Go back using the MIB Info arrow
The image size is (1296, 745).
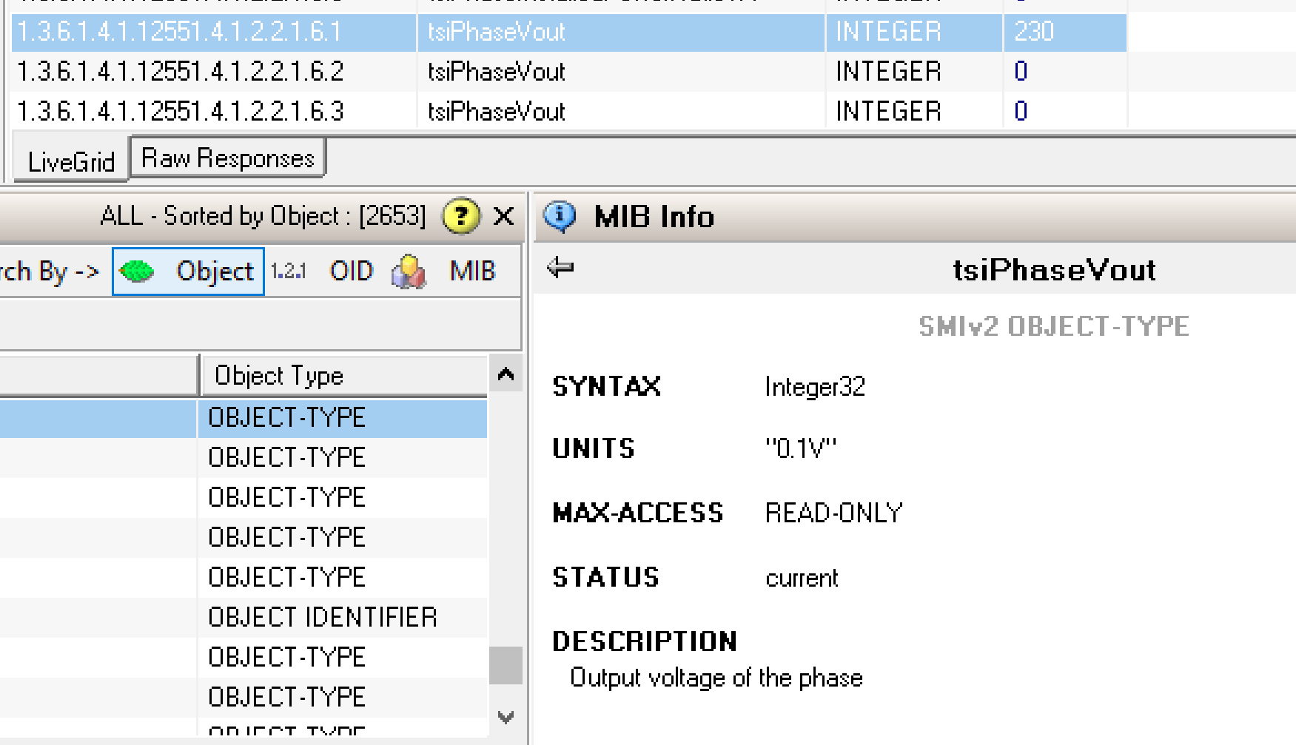(560, 267)
